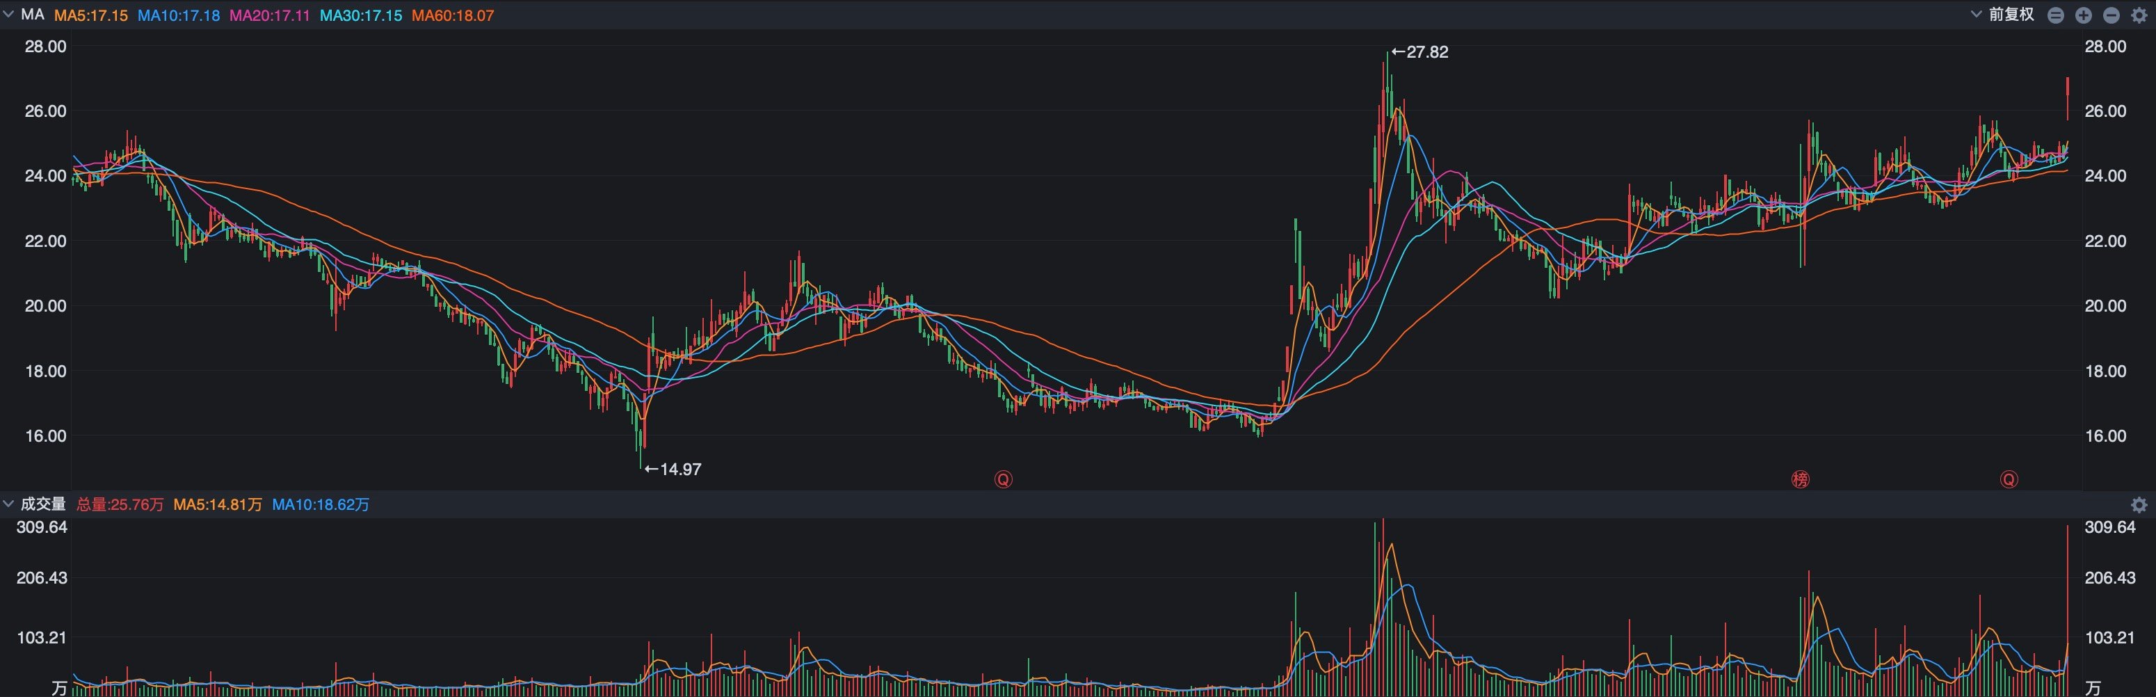Click right axis 26.00 price label
The image size is (2156, 697).
click(x=2105, y=111)
